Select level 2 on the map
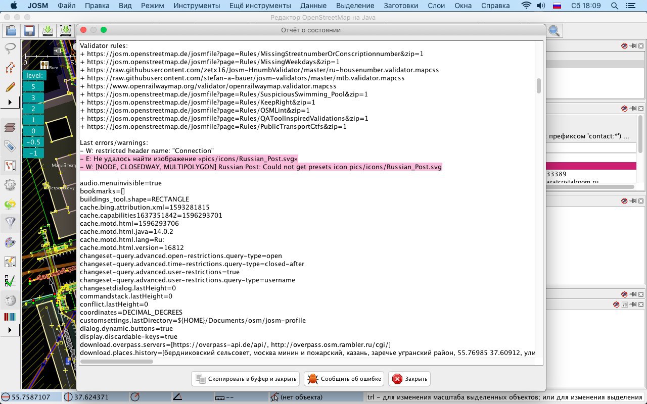Viewport: 647px width, 404px height. click(x=33, y=109)
